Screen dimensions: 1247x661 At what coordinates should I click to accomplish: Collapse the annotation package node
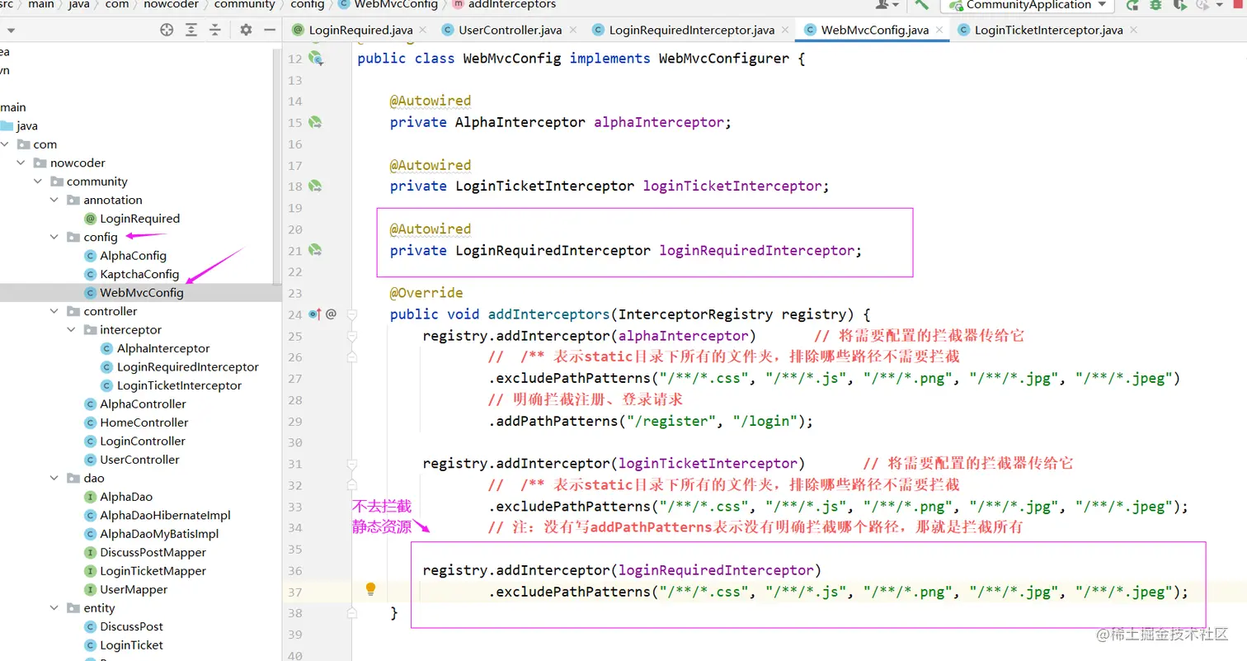(54, 200)
